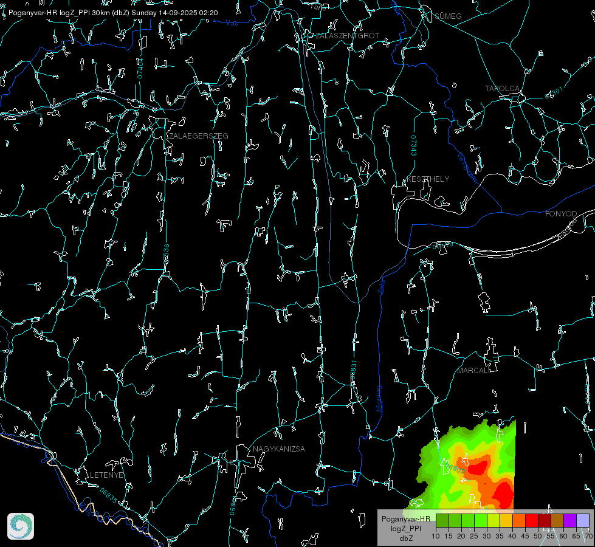Click the dbZ unit label in legend
This screenshot has height=547, width=595.
pos(405,538)
